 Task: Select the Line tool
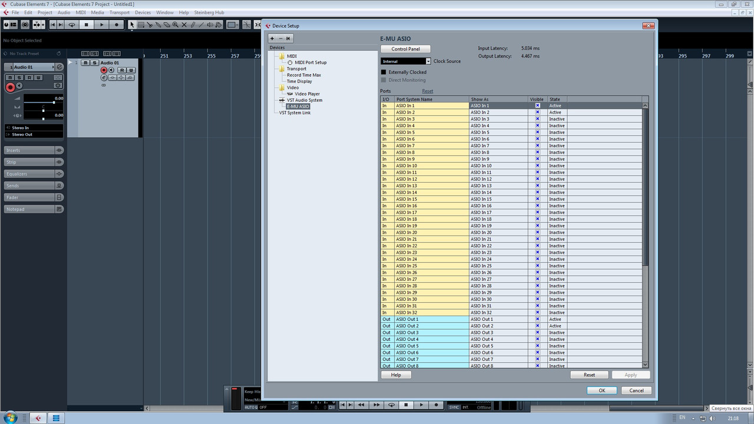coord(201,25)
